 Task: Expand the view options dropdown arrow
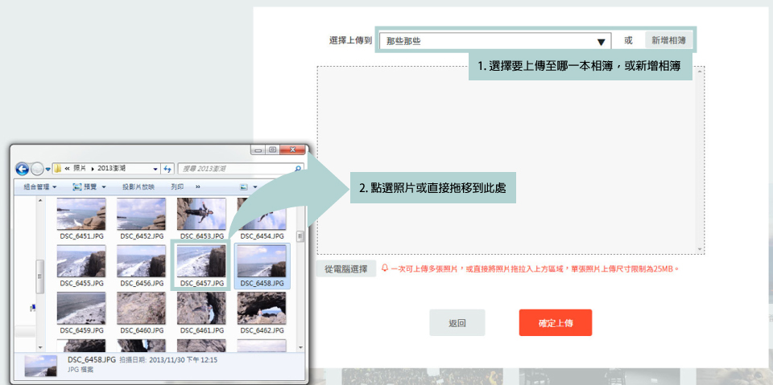pyautogui.click(x=255, y=187)
